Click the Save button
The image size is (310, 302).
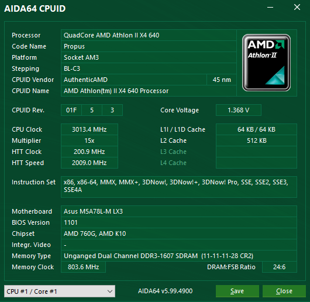(x=237, y=291)
